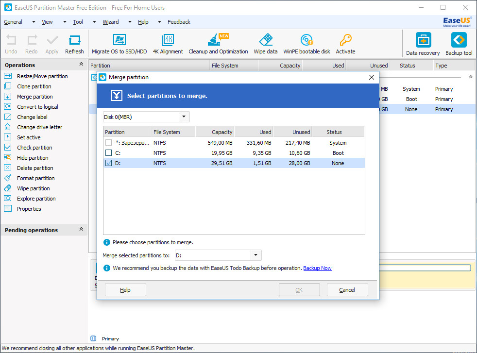The width and height of the screenshot is (477, 353).
Task: Select the 549,00 MB capacity cell
Action: pos(220,143)
